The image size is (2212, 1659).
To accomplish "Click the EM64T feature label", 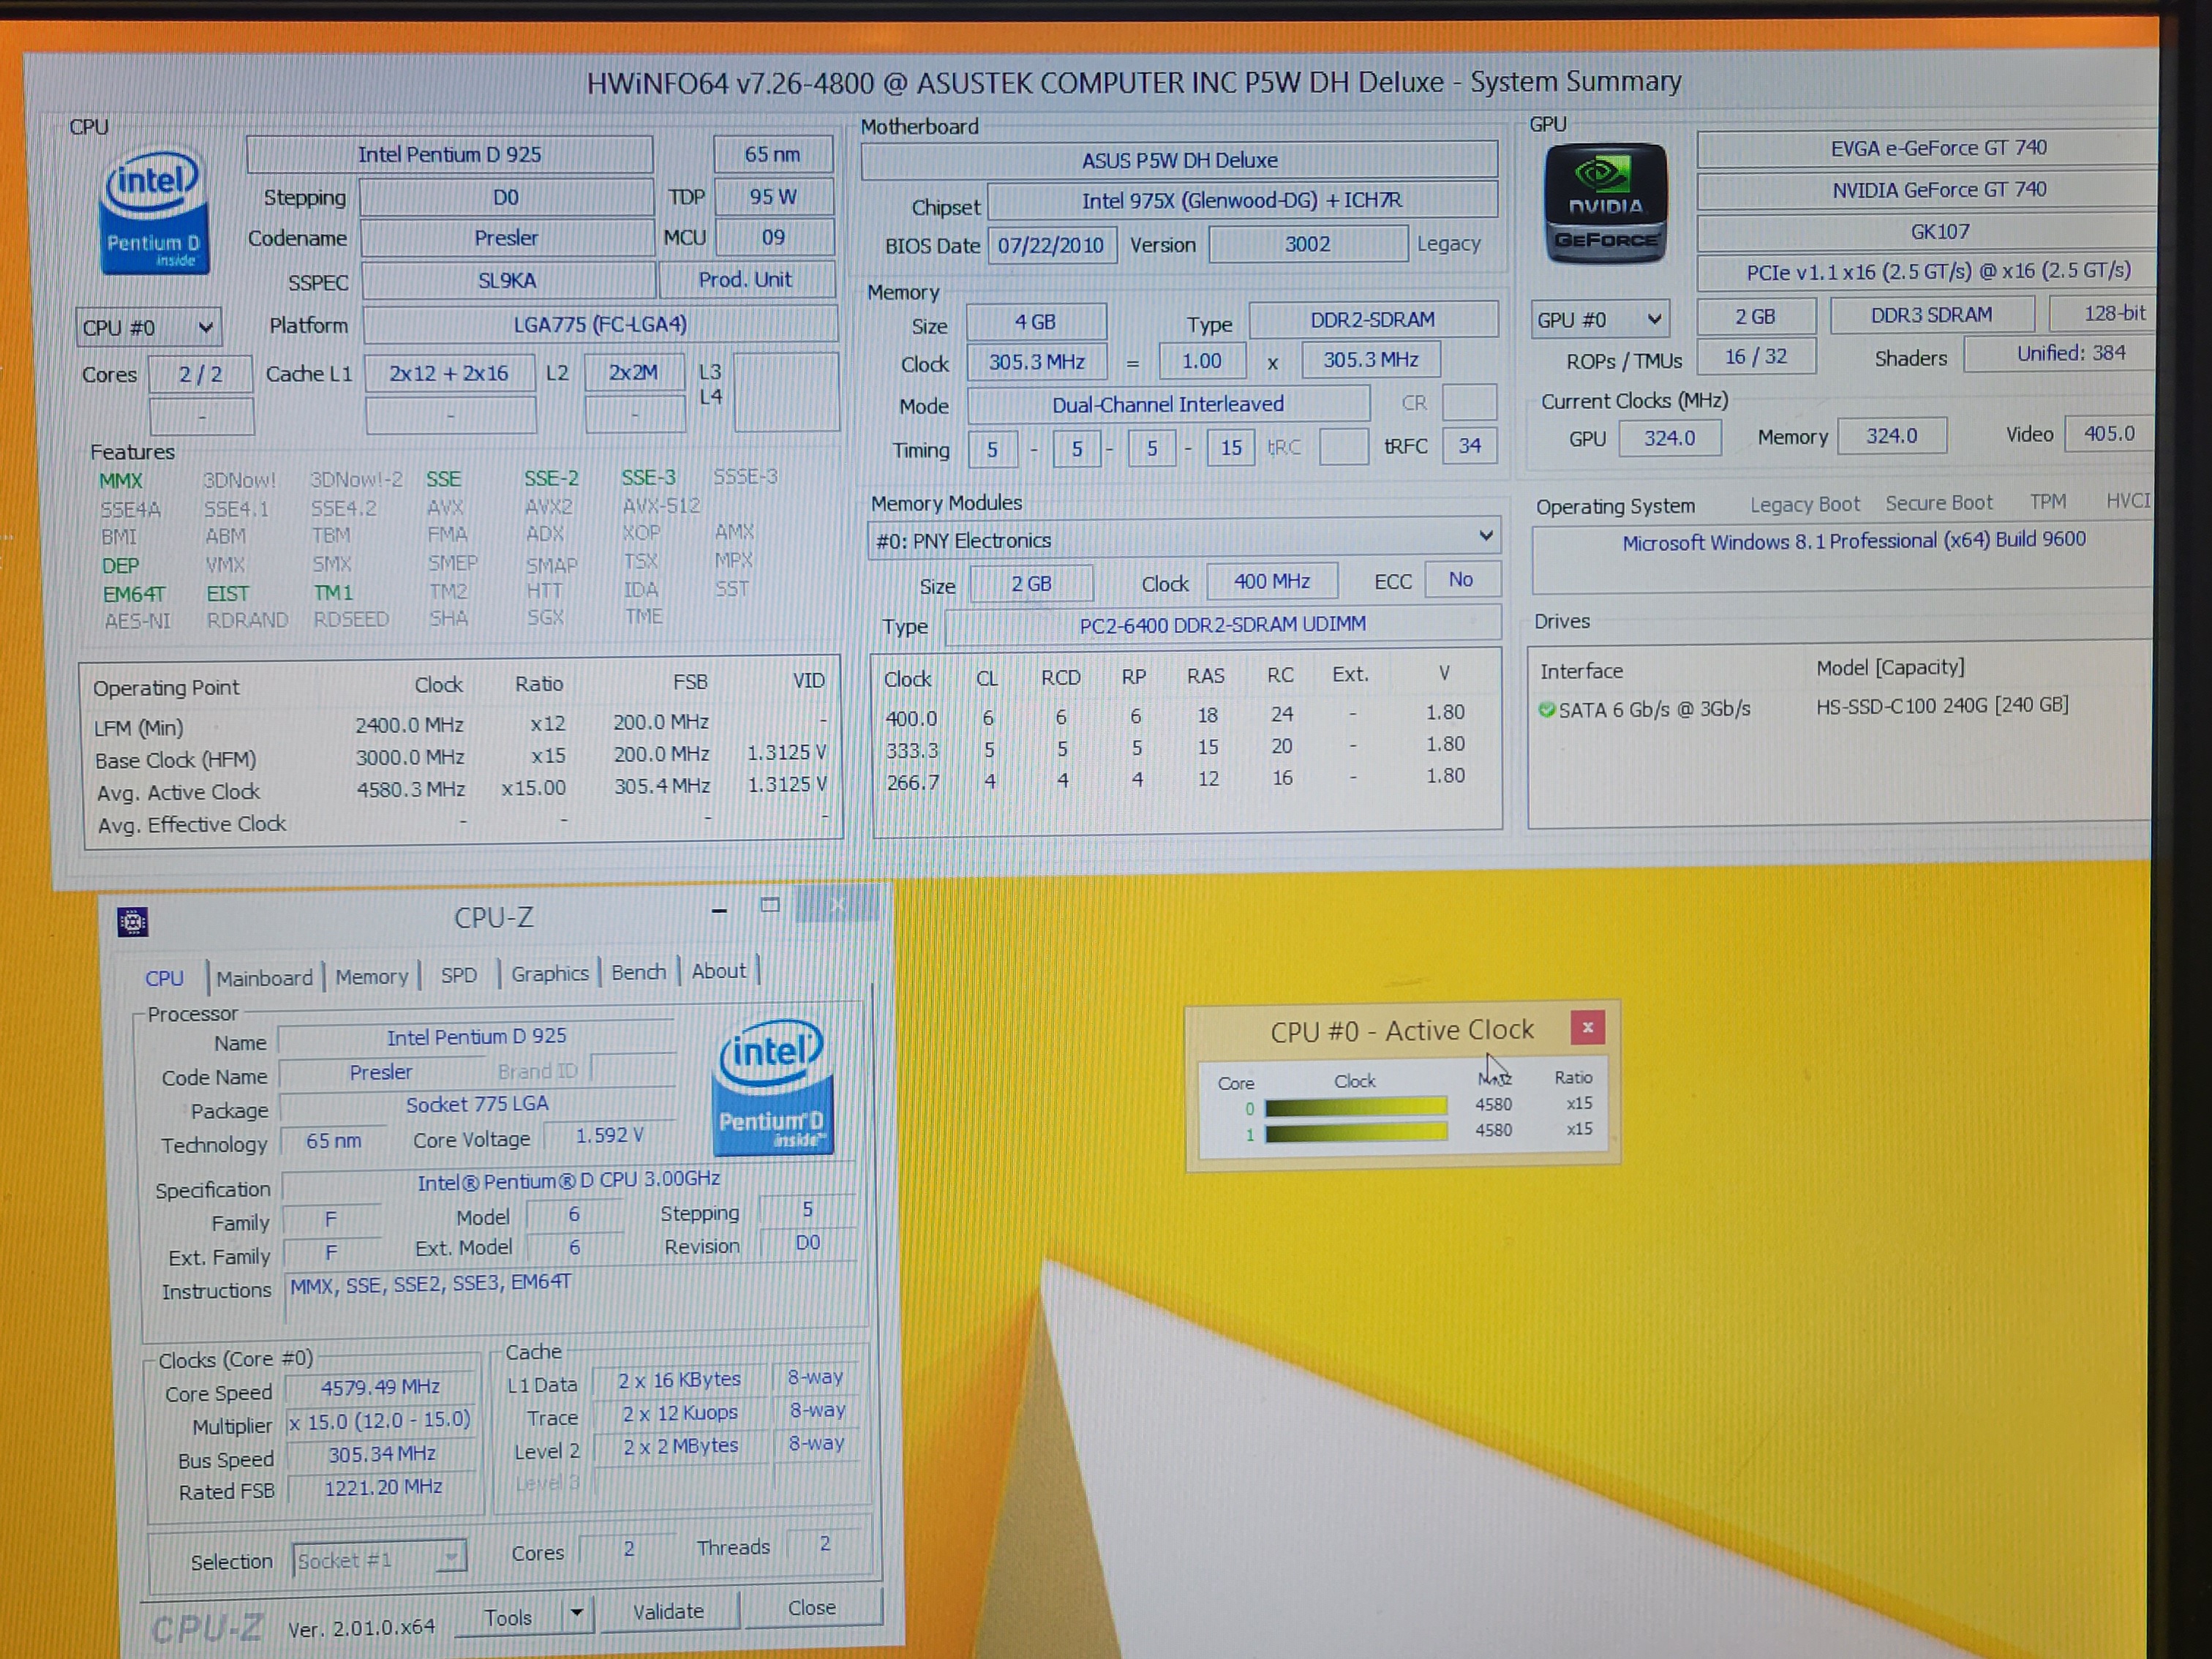I will pos(134,594).
